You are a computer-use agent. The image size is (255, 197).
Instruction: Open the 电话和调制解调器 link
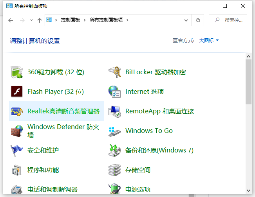coord(52,189)
